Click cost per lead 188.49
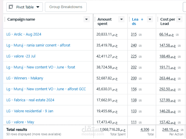This screenshot has height=139, width=186. point(167,56)
